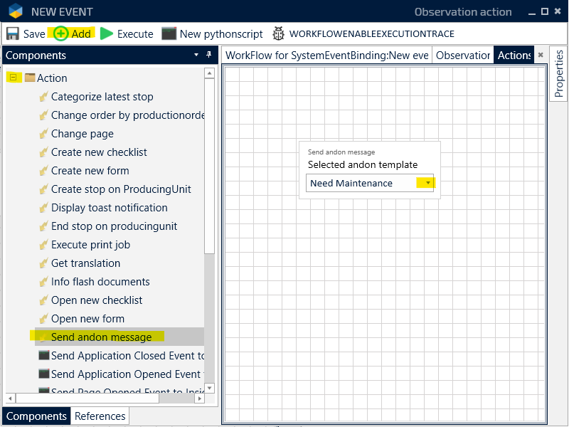
Task: Click icon beside Send Application Closed Event
Action: (x=43, y=356)
